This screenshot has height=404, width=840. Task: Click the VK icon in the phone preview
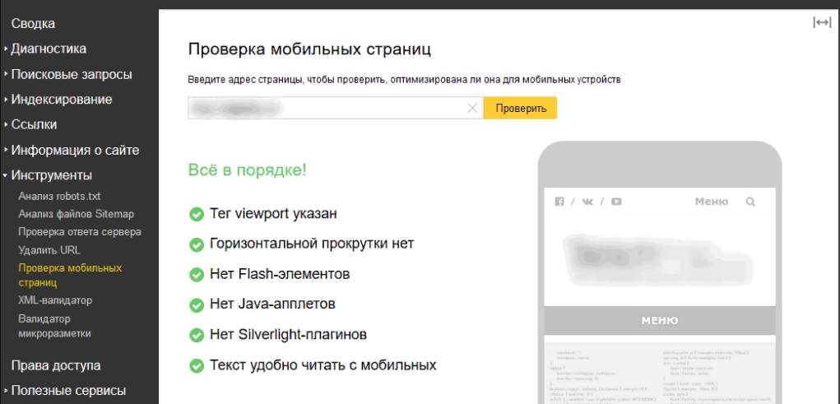587,202
